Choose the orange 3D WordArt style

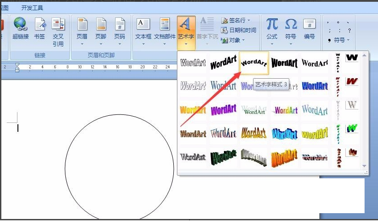coord(284,157)
